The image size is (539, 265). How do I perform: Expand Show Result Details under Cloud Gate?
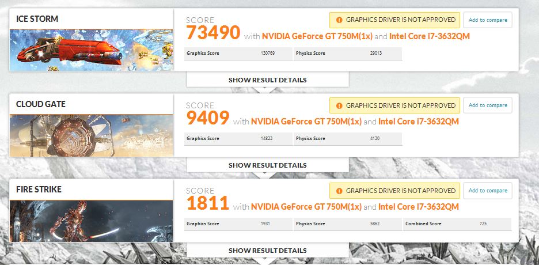click(x=267, y=165)
